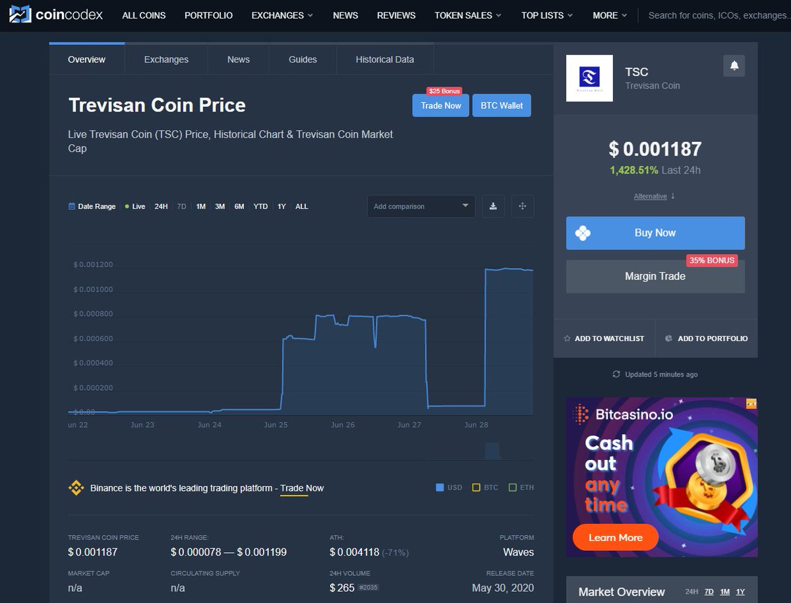Expand the Top Lists nav dropdown
The width and height of the screenshot is (791, 603).
pos(547,15)
